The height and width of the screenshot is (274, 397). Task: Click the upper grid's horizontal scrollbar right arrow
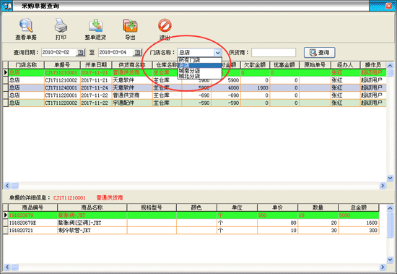383,186
